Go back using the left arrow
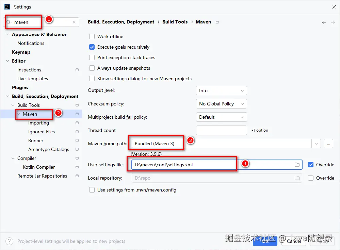 click(324, 22)
